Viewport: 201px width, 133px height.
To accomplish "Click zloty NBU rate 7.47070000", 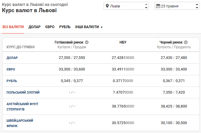I will (123, 92).
